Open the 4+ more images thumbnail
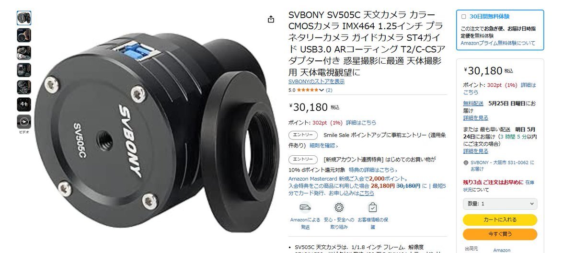575x253 pixels. [x=24, y=104]
